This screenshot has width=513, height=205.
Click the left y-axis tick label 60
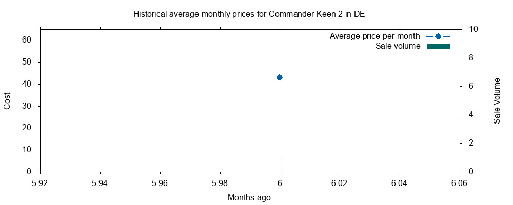pyautogui.click(x=27, y=40)
